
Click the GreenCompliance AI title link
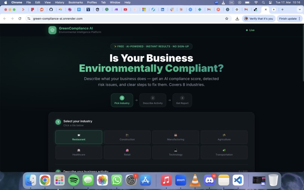(76, 28)
